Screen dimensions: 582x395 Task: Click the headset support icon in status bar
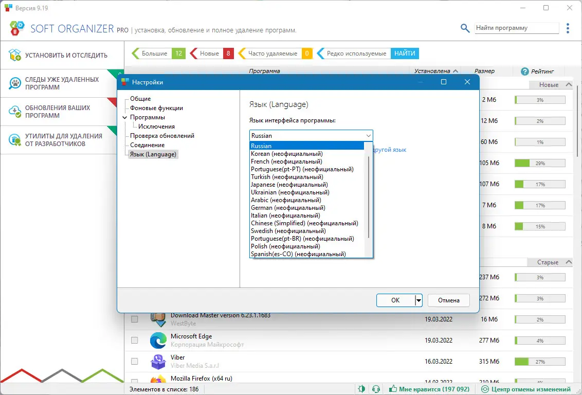[x=376, y=389]
